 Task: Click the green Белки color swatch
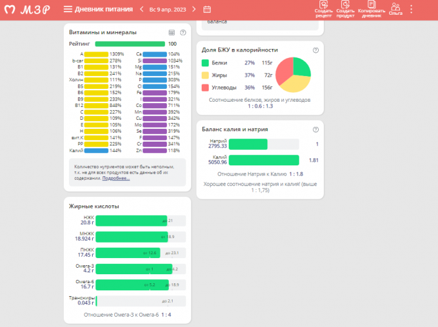point(205,63)
